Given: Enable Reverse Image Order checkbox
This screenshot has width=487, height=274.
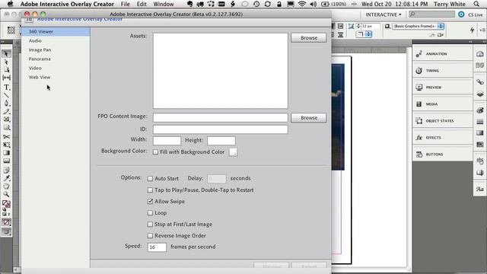Looking at the screenshot, I should [151, 236].
